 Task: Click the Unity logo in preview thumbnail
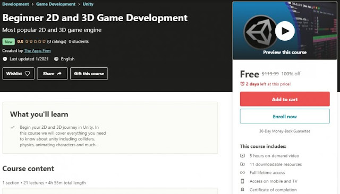click(x=260, y=32)
